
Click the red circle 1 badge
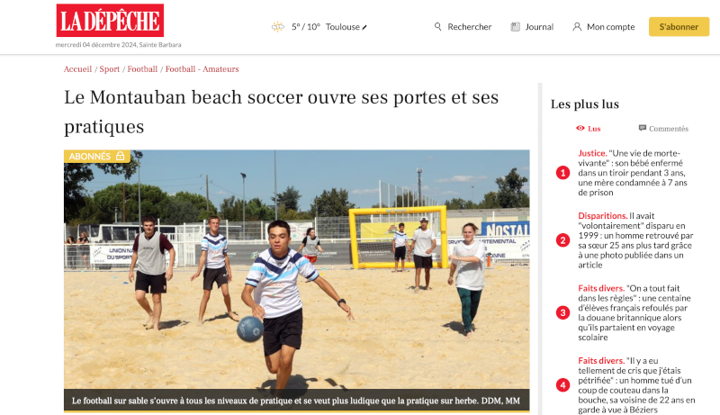(563, 173)
